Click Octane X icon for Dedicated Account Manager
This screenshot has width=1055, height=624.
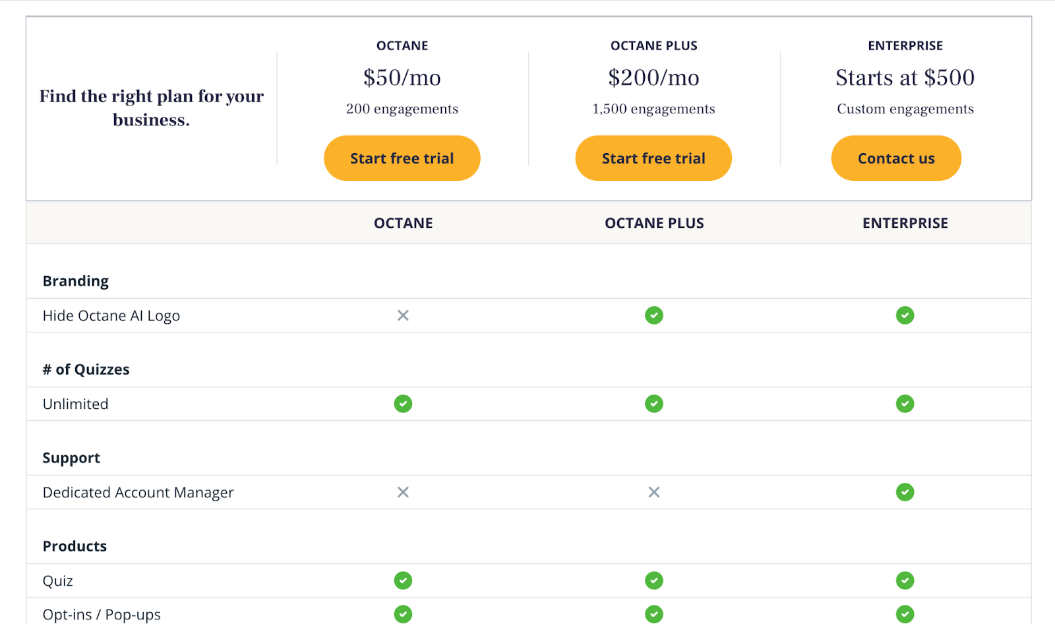403,492
